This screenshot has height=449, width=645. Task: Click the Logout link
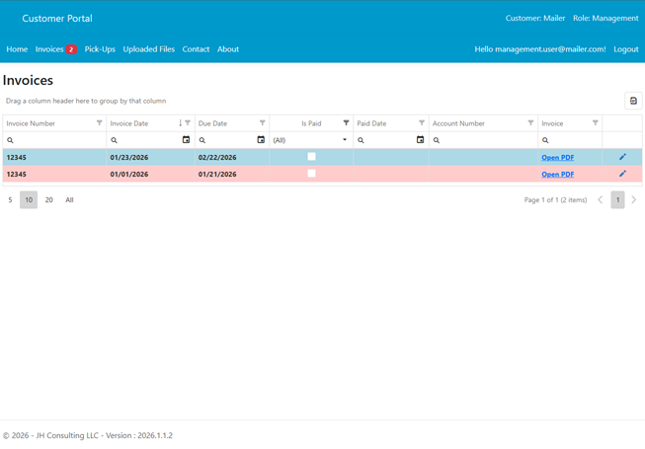pos(625,49)
